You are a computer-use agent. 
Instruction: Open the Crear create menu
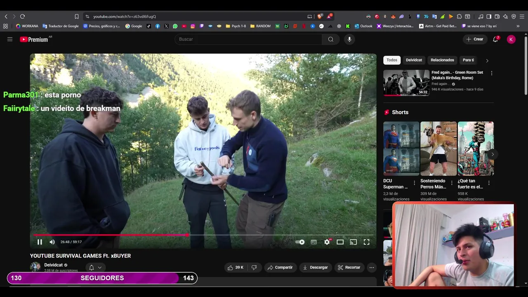[x=474, y=39]
